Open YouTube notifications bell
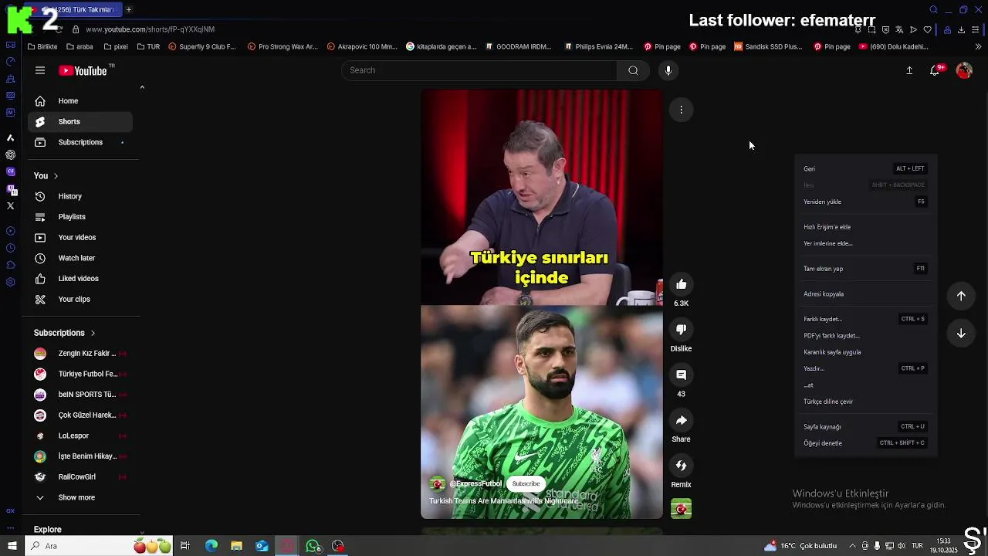This screenshot has height=556, width=988. [x=935, y=70]
